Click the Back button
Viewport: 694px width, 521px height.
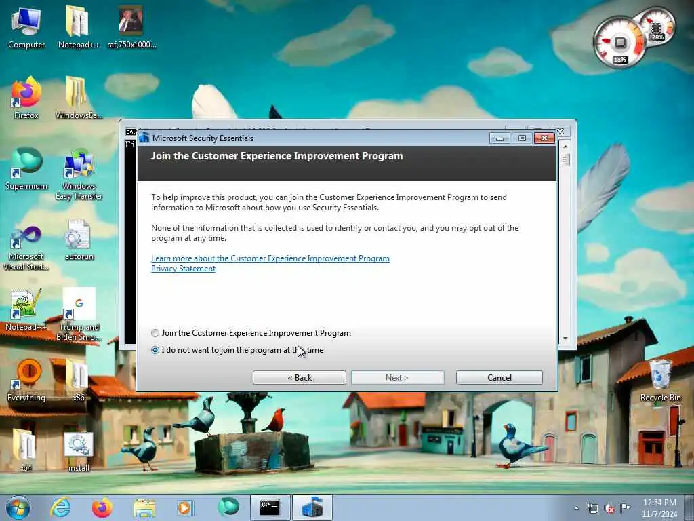click(299, 377)
